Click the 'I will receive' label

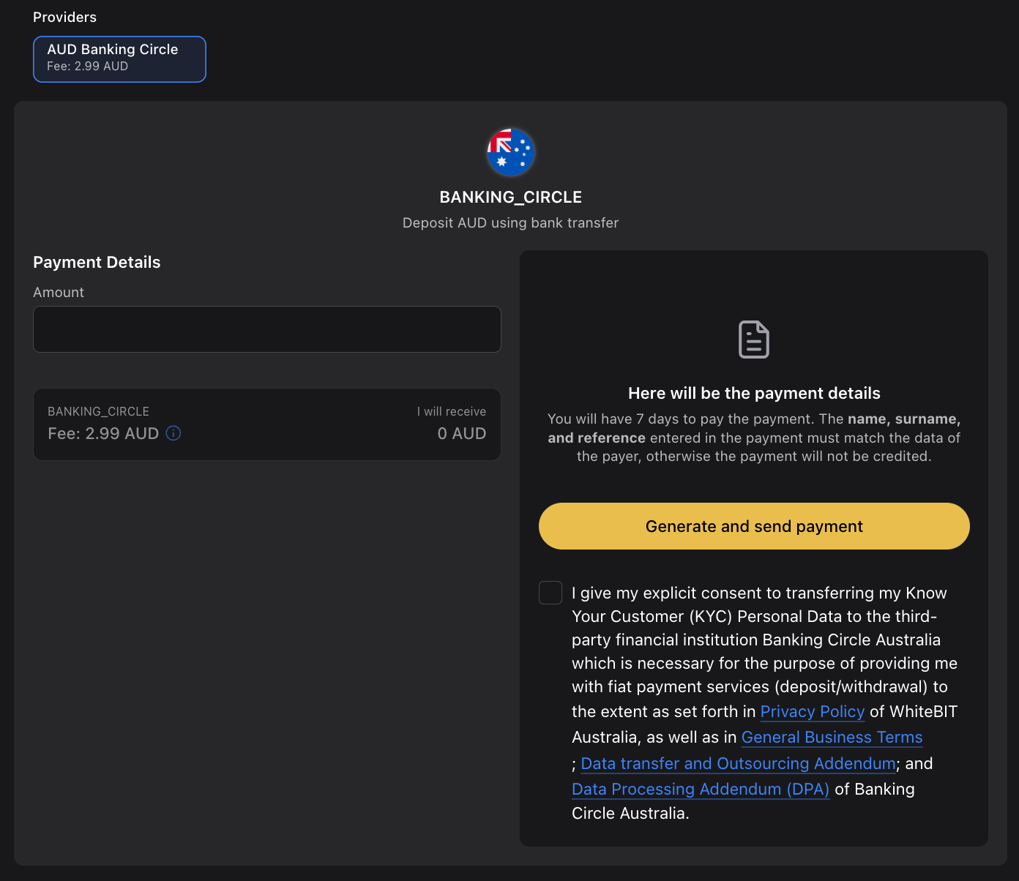coord(451,411)
